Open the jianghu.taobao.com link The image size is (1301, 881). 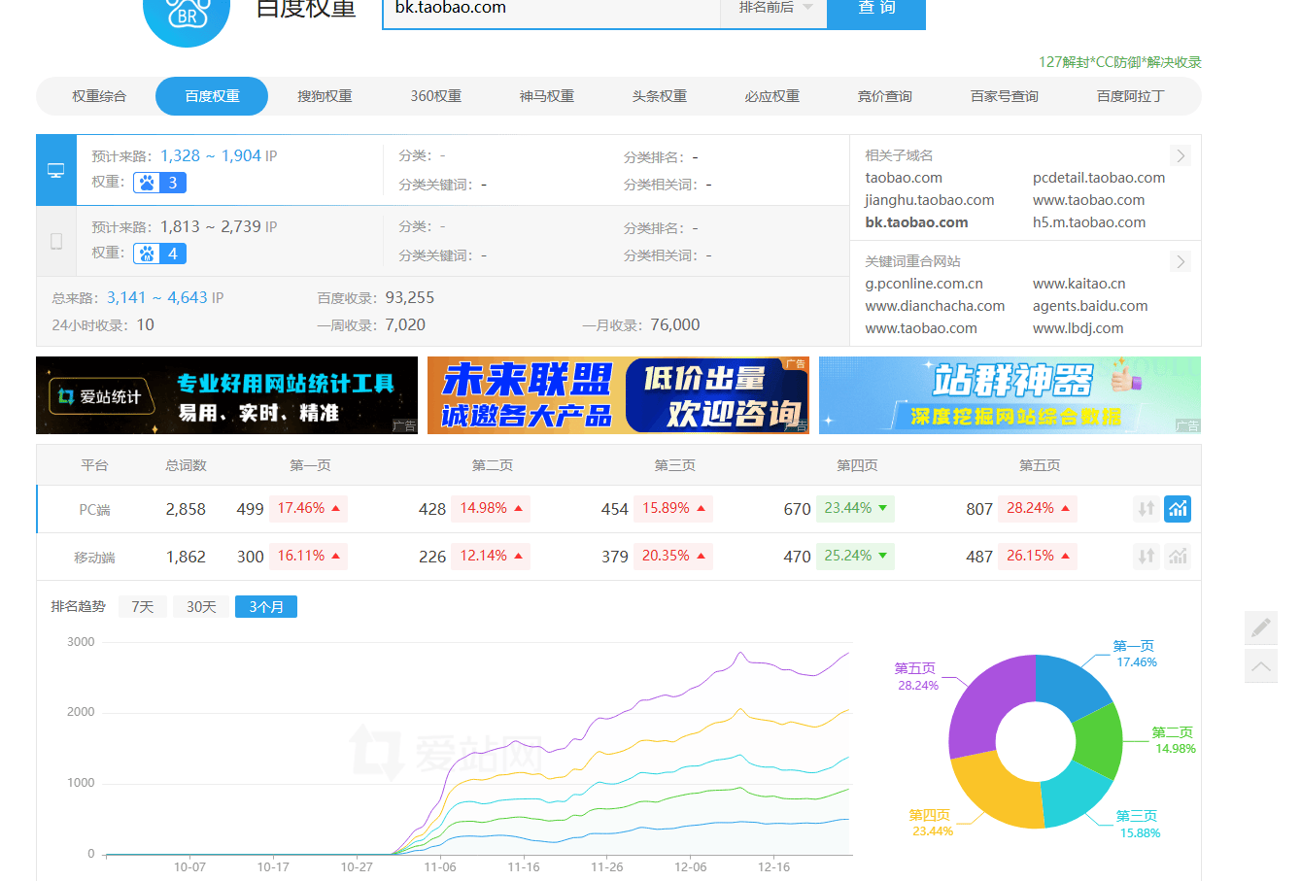930,200
